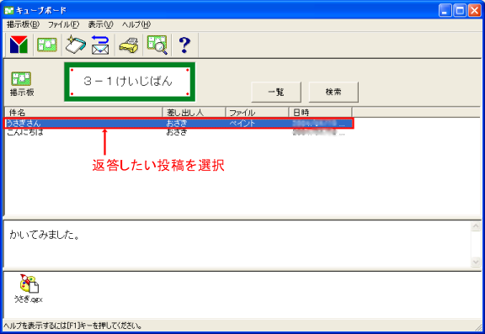The height and width of the screenshot is (334, 485).
Task: Click the question mark help icon
Action: 184,45
